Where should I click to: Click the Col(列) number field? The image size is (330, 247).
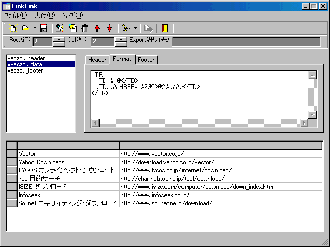click(103, 41)
